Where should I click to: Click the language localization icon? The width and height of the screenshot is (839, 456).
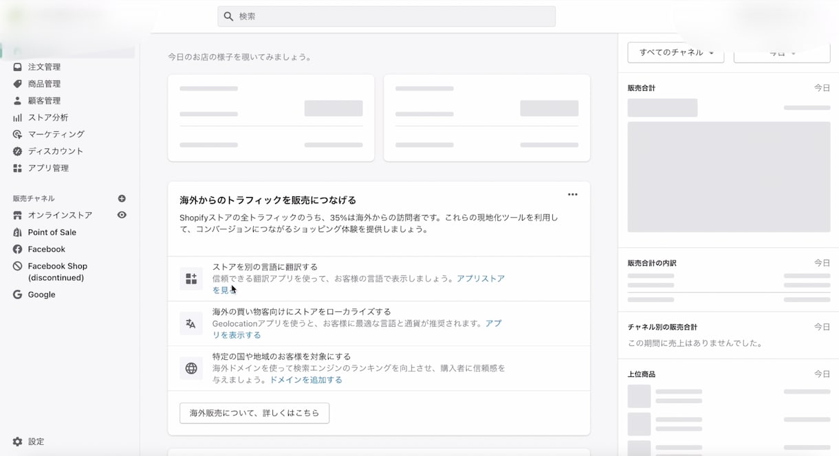click(191, 323)
